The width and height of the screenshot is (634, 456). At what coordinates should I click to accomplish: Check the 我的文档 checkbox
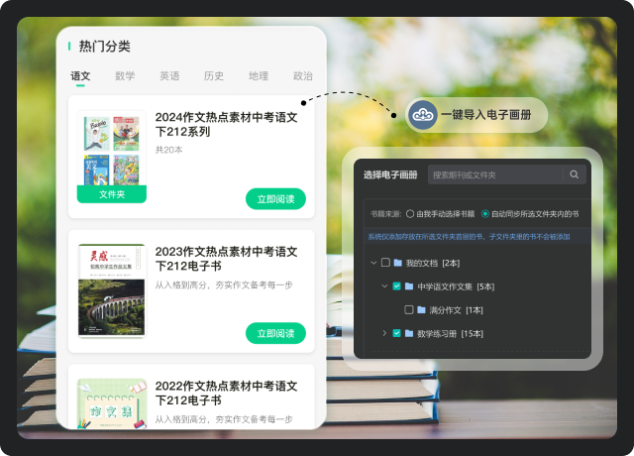tap(385, 263)
